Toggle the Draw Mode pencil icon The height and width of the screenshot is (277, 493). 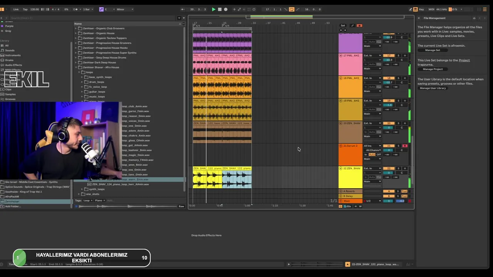[410, 9]
